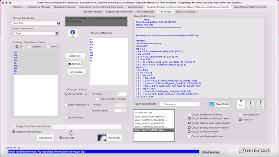Select Na in Choose Attributes list
Image resolution: width=279 pixels, height=157 pixels.
coord(92,55)
